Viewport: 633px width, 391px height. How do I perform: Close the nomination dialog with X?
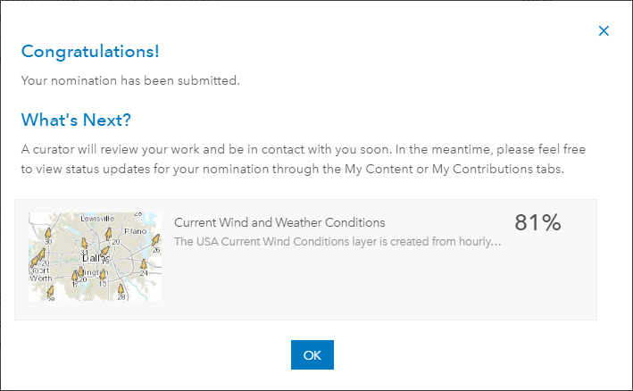pos(604,31)
